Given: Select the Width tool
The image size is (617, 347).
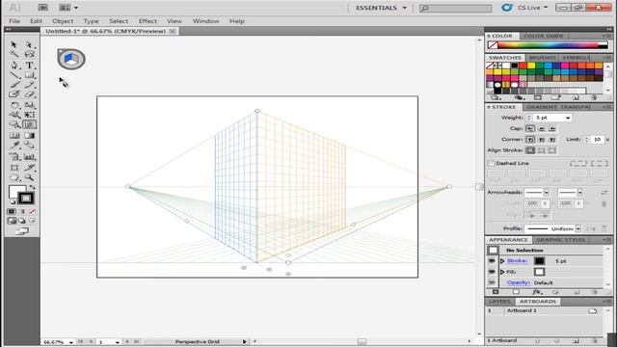Looking at the screenshot, I should [14, 115].
